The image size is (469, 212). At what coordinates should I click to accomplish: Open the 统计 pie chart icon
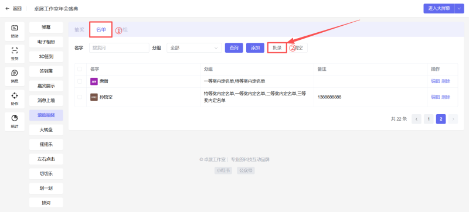15,122
